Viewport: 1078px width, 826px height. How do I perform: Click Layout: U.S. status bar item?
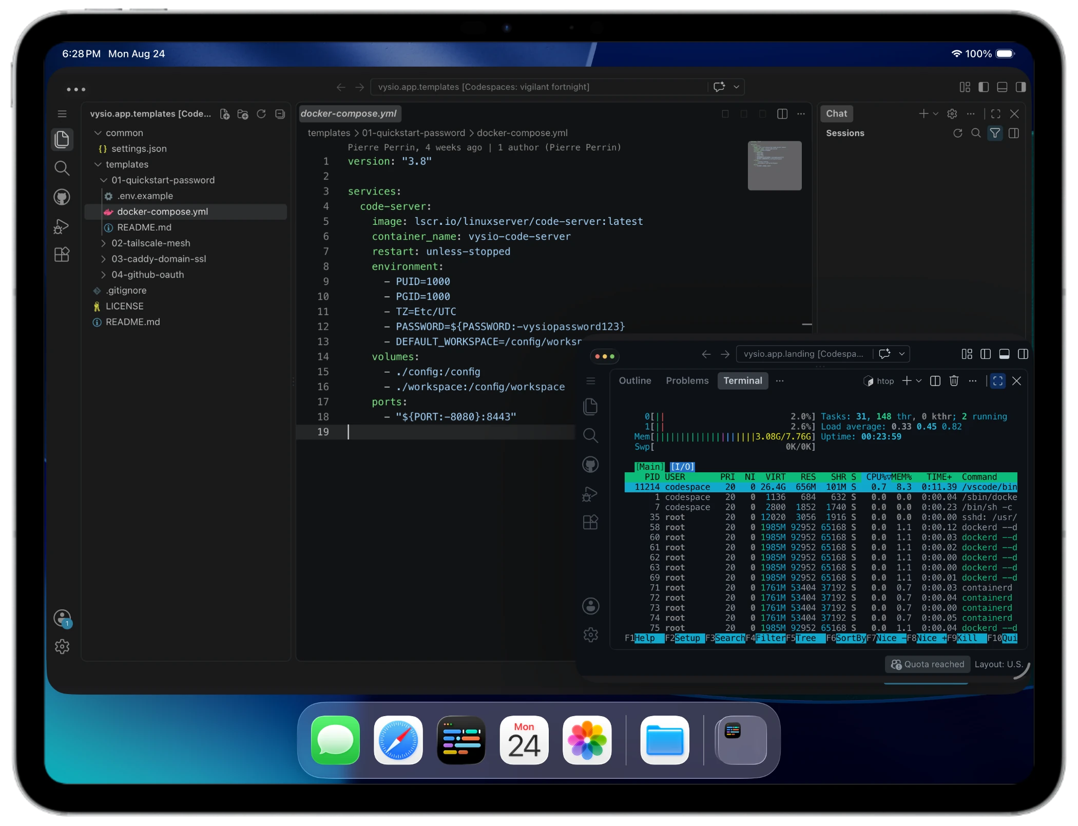click(998, 664)
